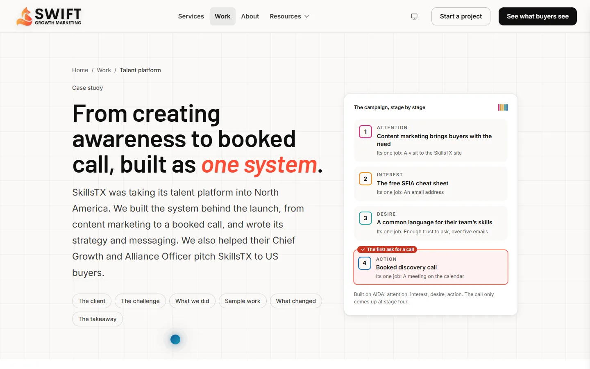Follow the Home breadcrumb link
Image resolution: width=590 pixels, height=369 pixels.
point(80,70)
